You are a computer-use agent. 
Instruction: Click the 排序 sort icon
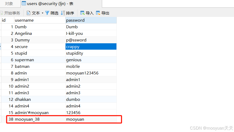(x=63, y=13)
